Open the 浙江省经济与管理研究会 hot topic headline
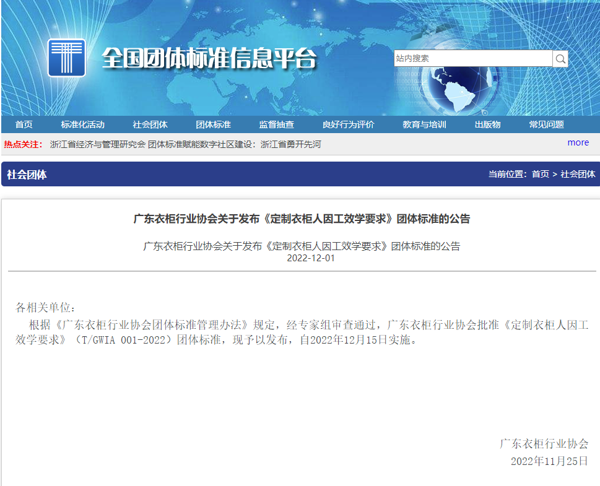Viewport: 600px width, 486px height. (x=185, y=144)
